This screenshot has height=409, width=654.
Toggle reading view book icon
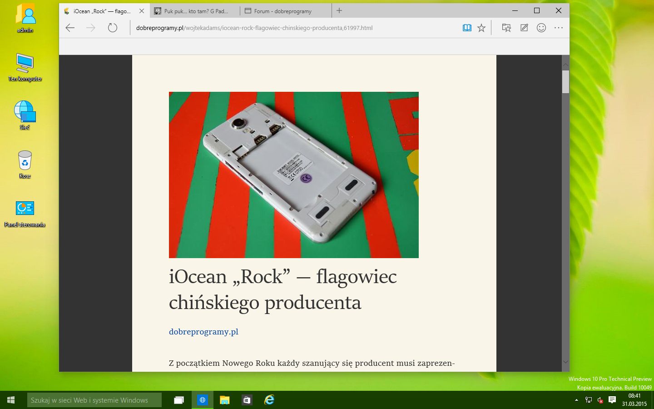pyautogui.click(x=467, y=28)
